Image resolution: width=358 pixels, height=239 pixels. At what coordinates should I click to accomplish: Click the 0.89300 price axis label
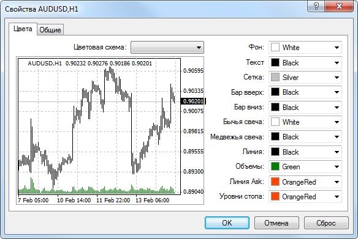pos(193,171)
